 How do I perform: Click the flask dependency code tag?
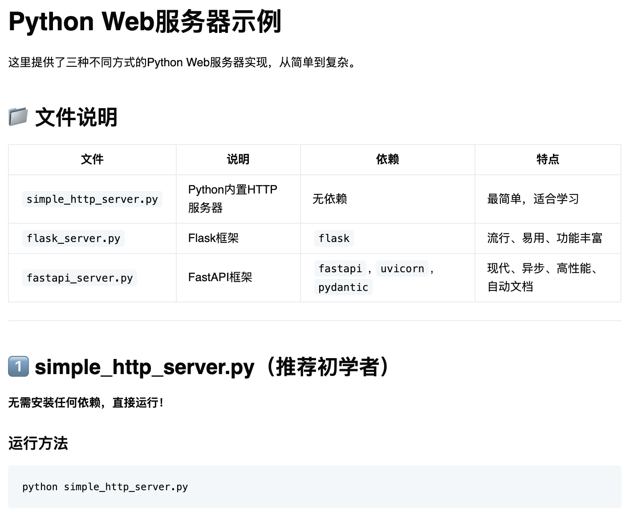pyautogui.click(x=334, y=238)
